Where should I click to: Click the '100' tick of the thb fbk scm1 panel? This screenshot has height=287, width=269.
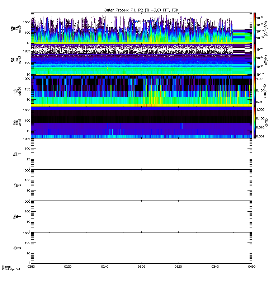tap(28, 121)
